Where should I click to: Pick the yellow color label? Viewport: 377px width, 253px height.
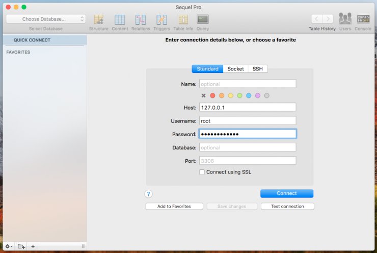click(231, 95)
